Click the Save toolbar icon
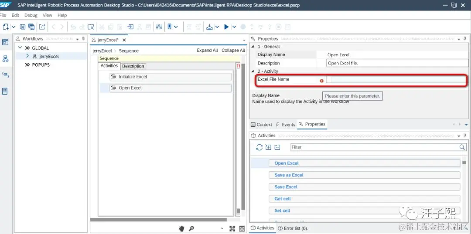This screenshot has width=471, height=234. coord(23,27)
